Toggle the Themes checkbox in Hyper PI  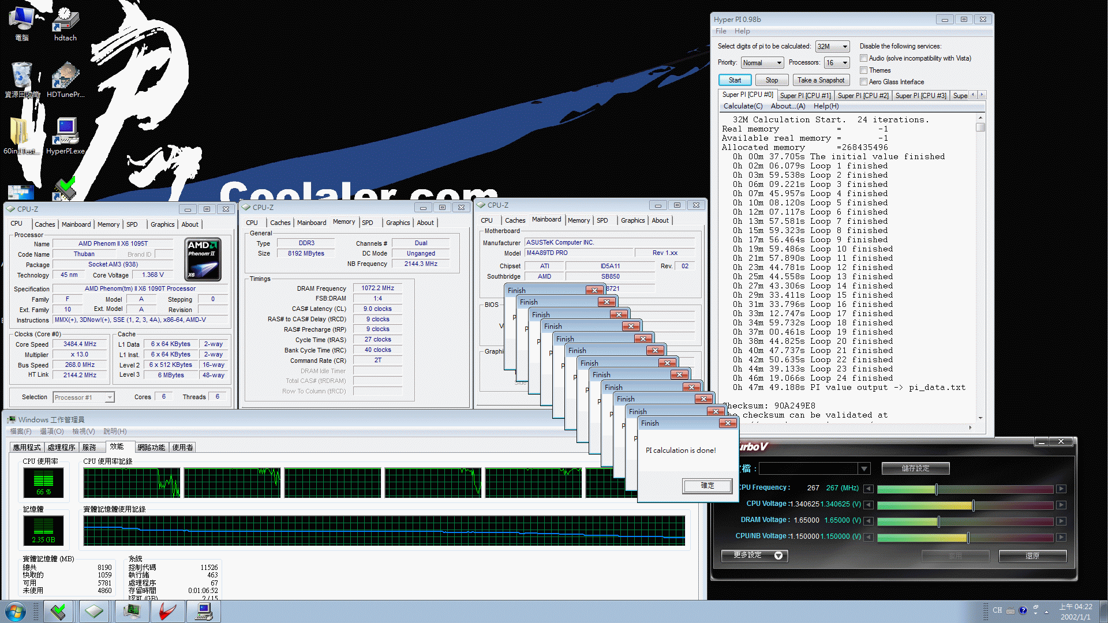(x=864, y=70)
